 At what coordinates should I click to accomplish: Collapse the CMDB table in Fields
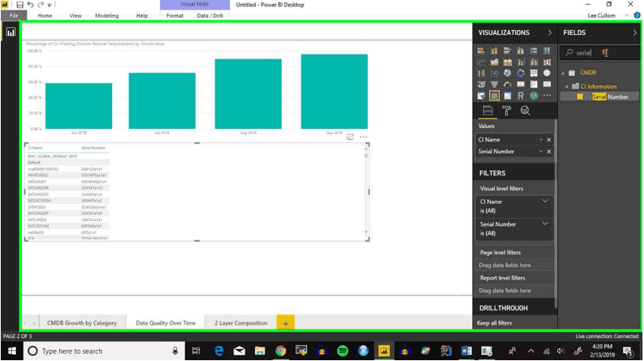point(563,73)
